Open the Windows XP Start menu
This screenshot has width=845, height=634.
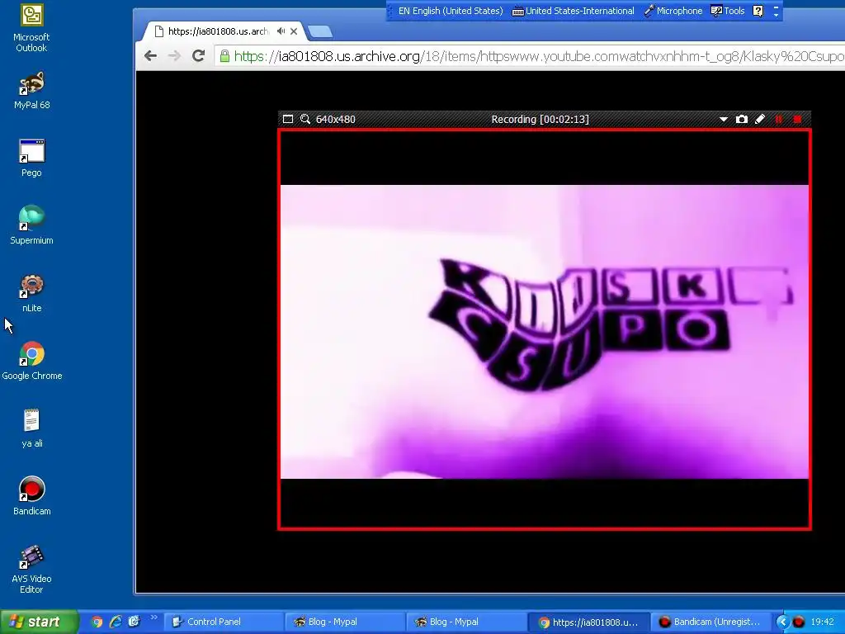39,622
